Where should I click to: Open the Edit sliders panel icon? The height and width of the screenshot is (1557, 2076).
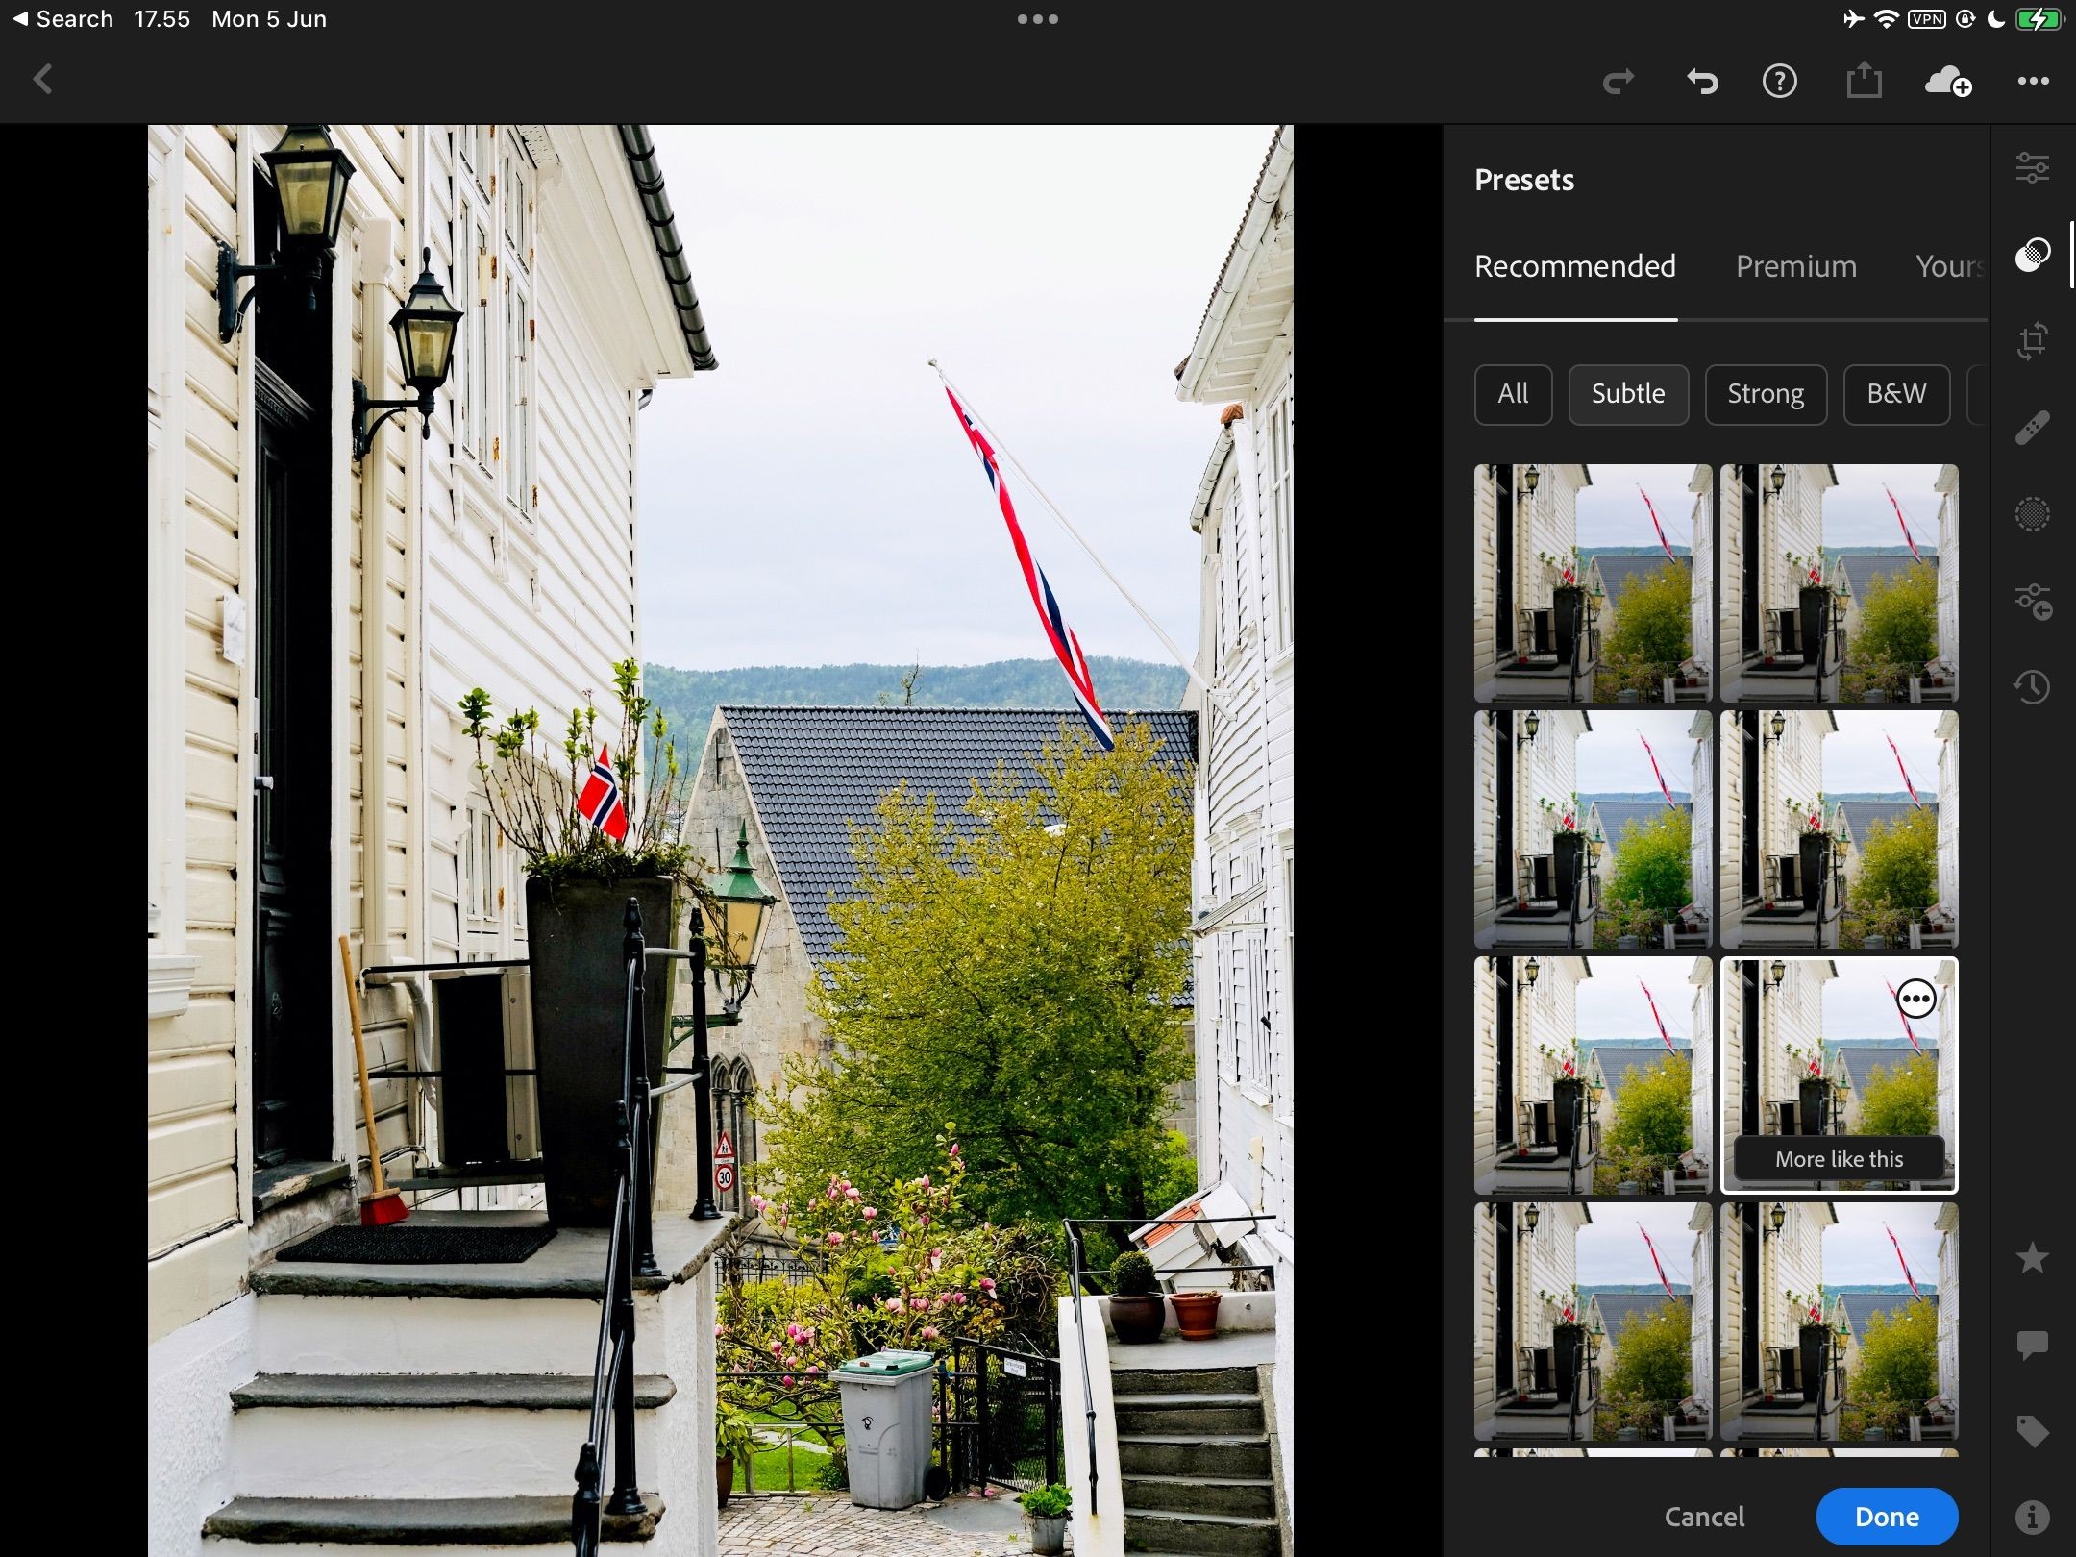[2032, 167]
